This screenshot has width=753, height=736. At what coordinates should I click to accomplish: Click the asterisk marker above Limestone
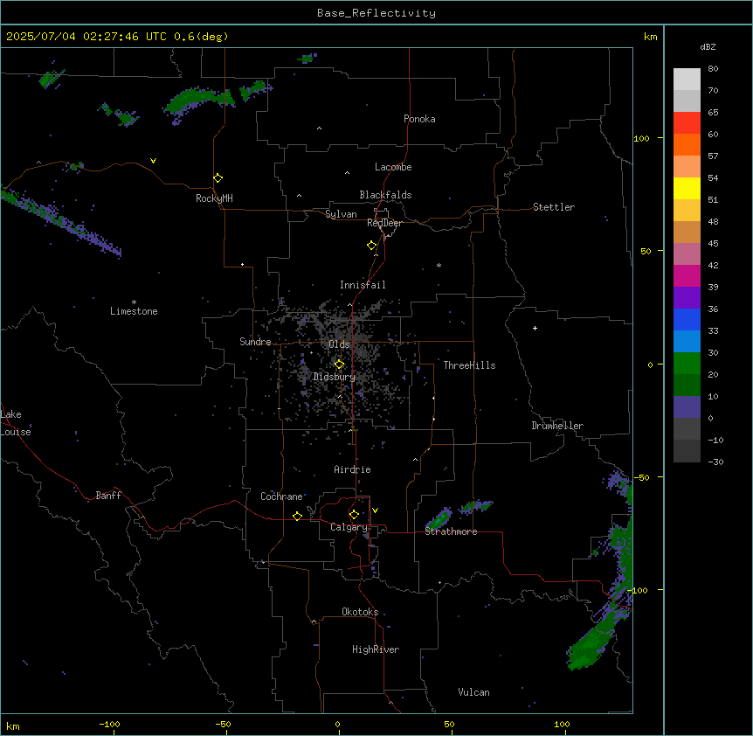tap(134, 302)
